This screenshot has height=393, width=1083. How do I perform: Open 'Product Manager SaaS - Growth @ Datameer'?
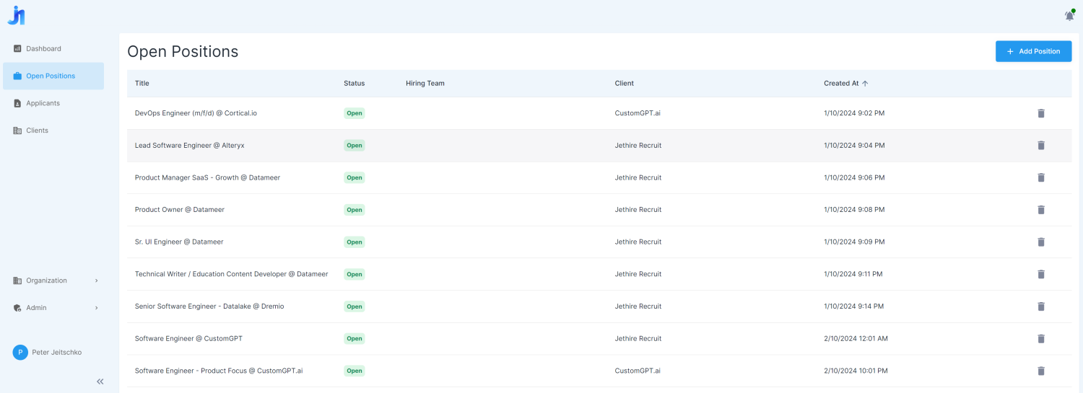tap(207, 177)
